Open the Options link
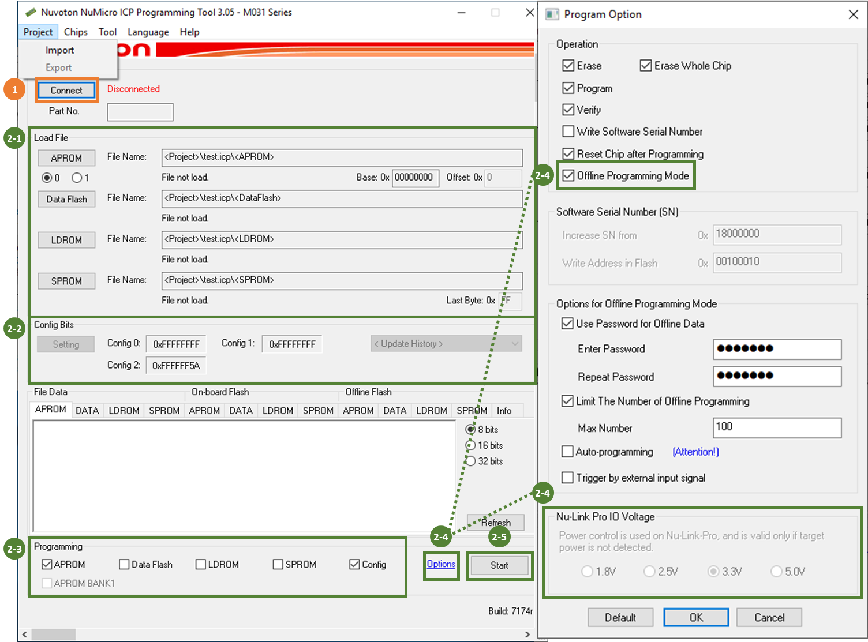 (x=441, y=564)
